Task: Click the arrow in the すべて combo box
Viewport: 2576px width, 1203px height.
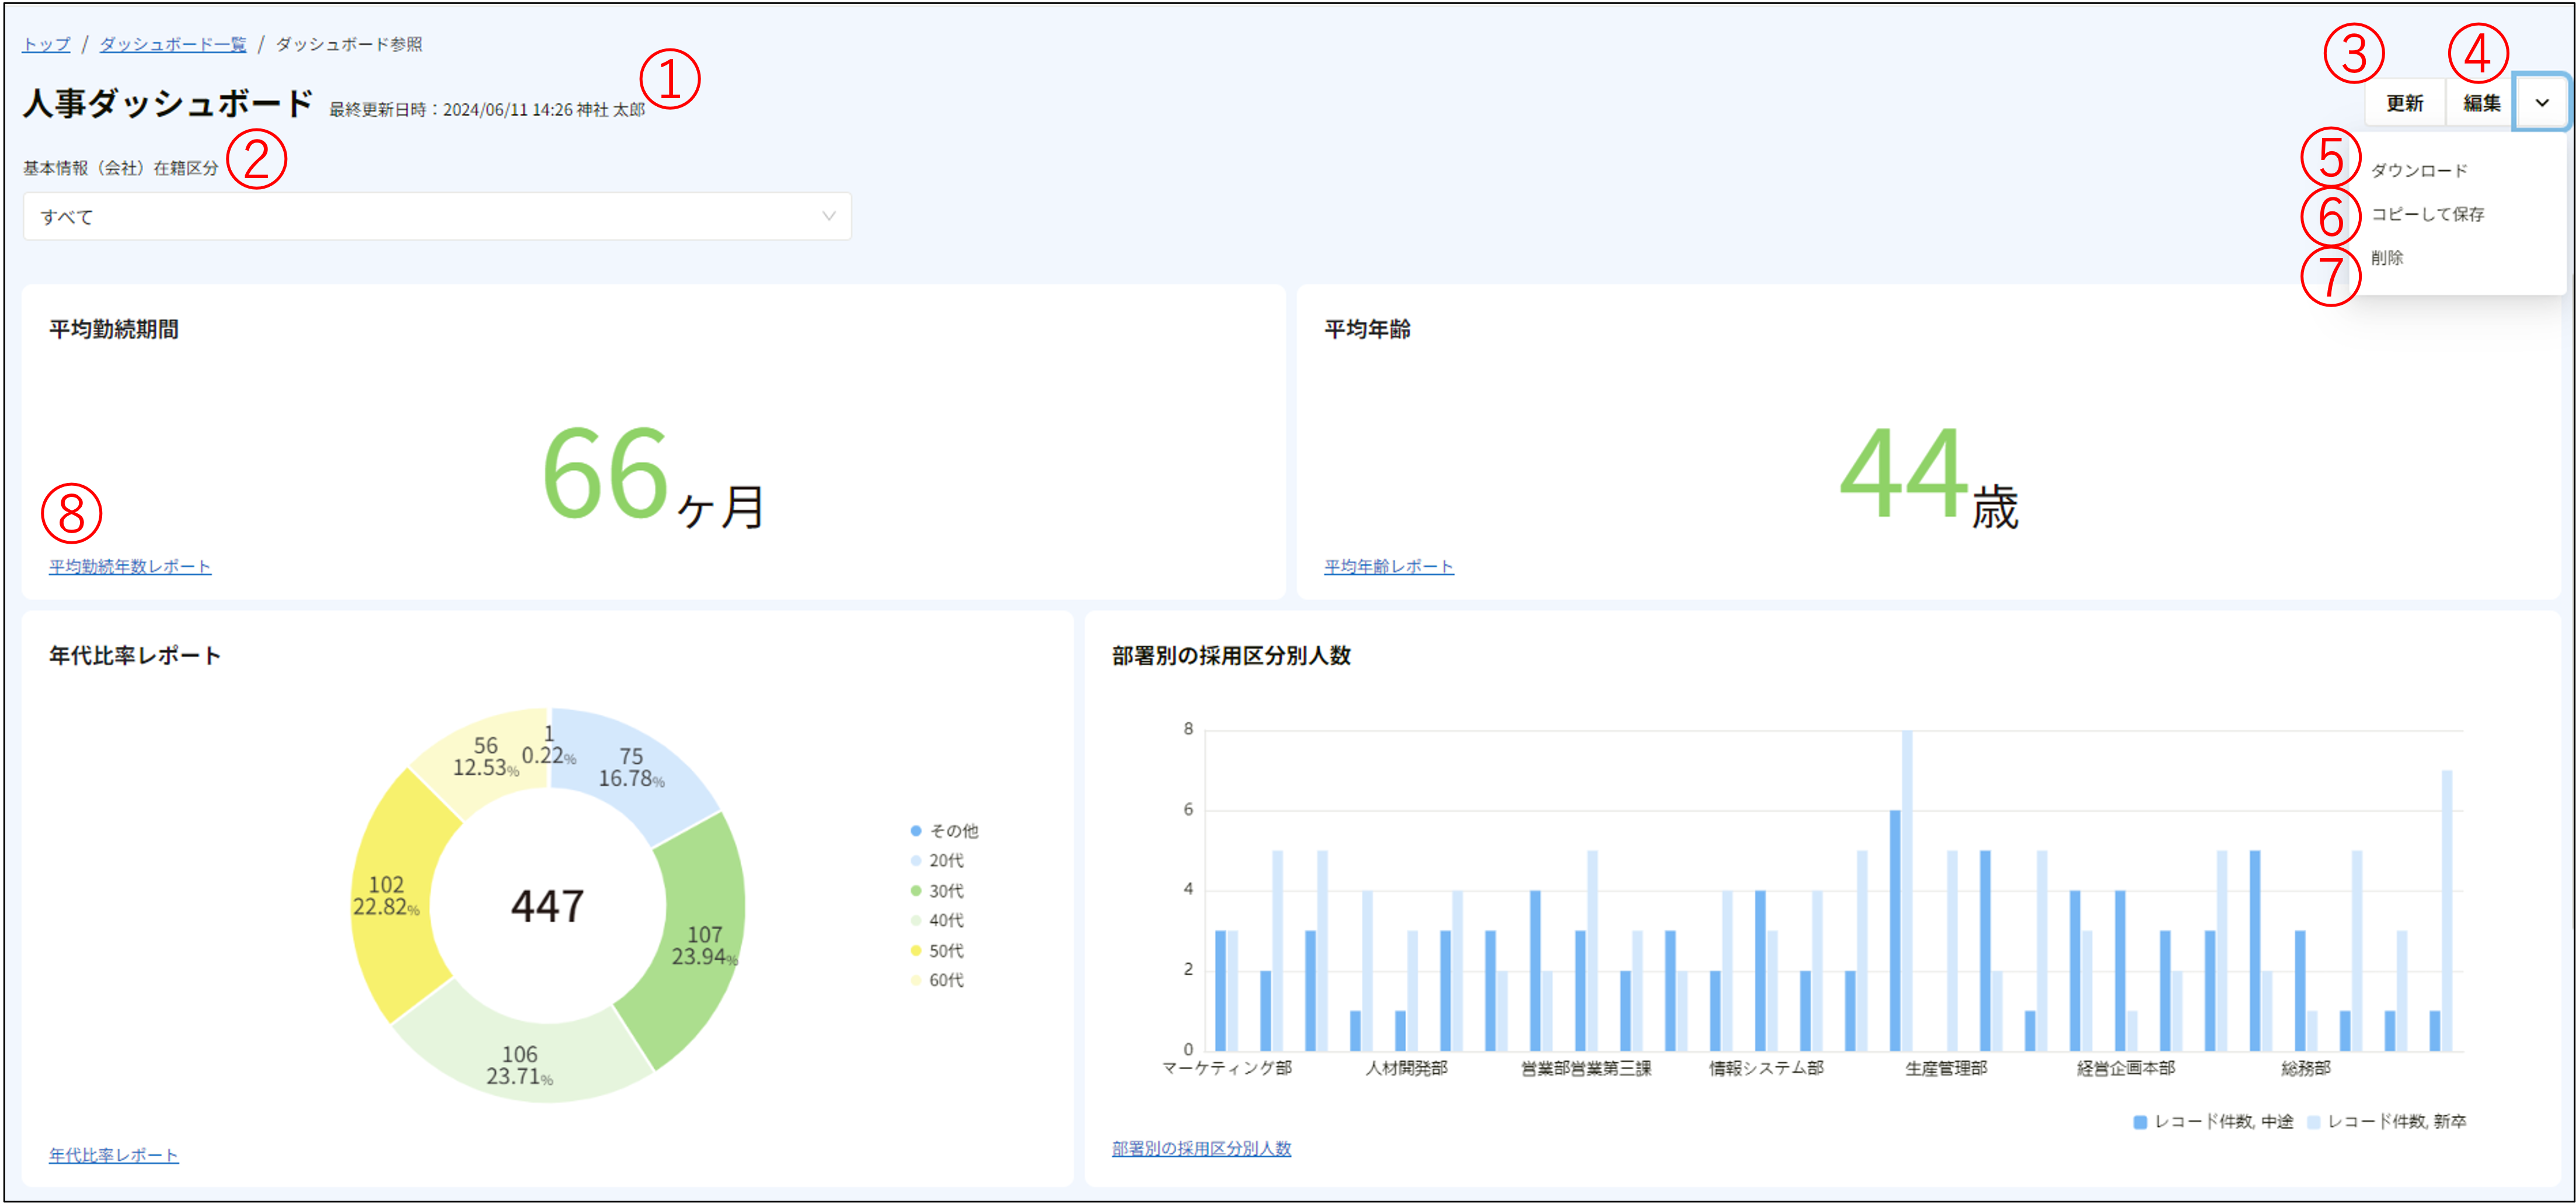Action: [x=828, y=216]
